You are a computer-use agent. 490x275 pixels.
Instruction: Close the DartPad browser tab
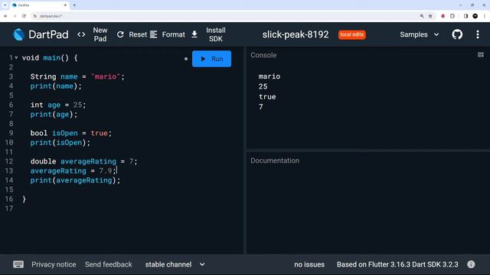[x=65, y=5]
